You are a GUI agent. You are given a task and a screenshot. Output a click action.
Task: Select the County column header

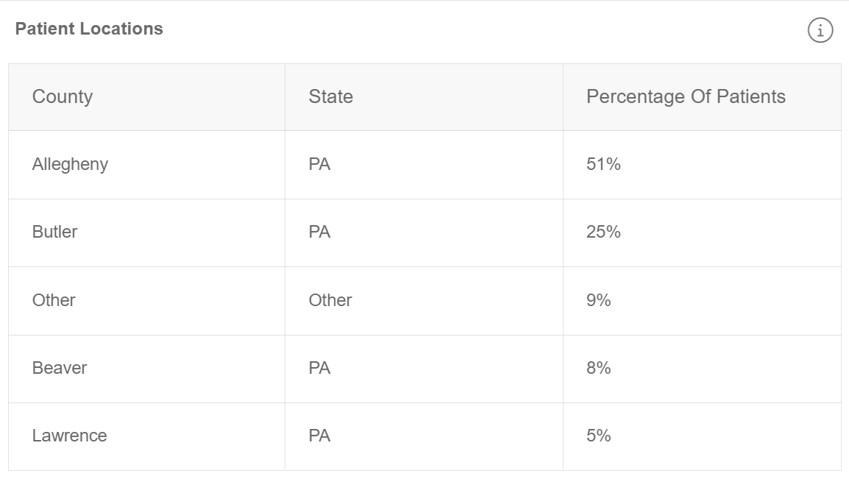[x=146, y=97]
